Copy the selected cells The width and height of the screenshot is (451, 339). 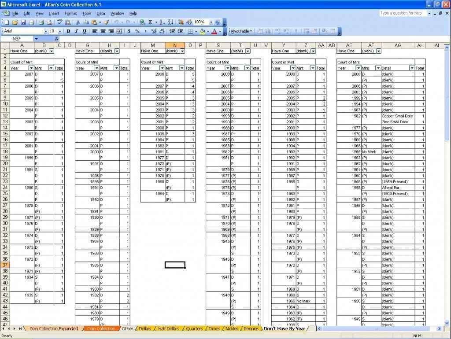(86, 22)
